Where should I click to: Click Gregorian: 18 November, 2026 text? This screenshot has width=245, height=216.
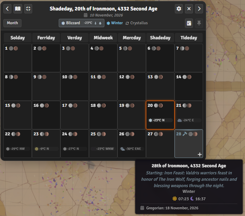tap(172, 208)
